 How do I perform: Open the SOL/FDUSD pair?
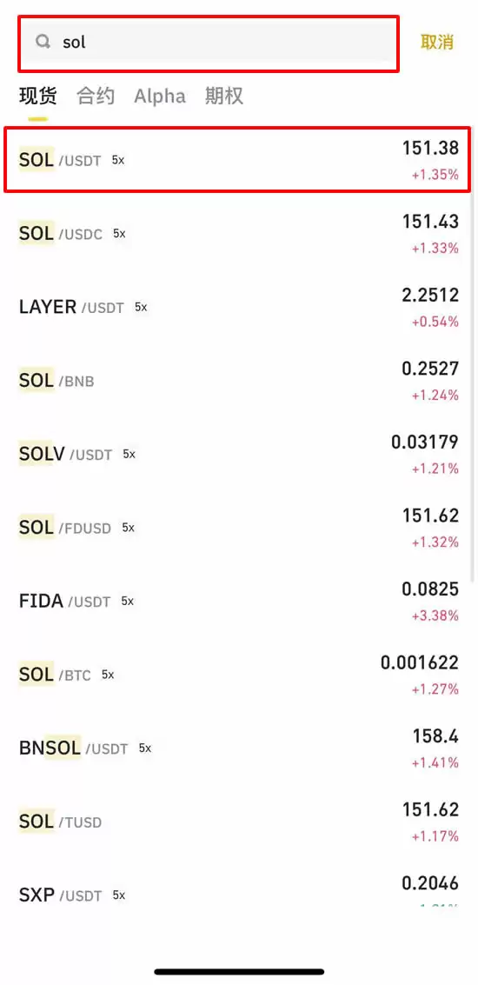[x=239, y=528]
